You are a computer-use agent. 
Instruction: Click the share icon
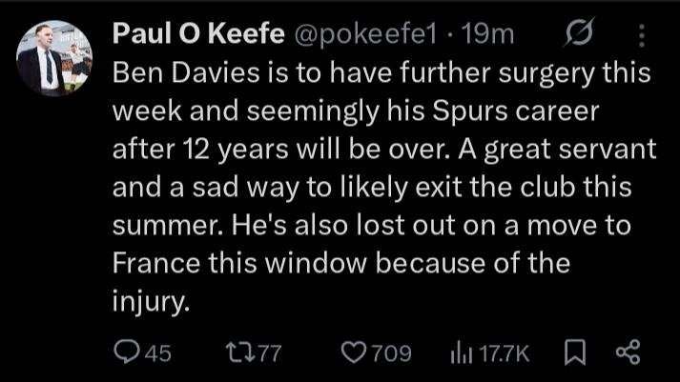click(x=628, y=353)
